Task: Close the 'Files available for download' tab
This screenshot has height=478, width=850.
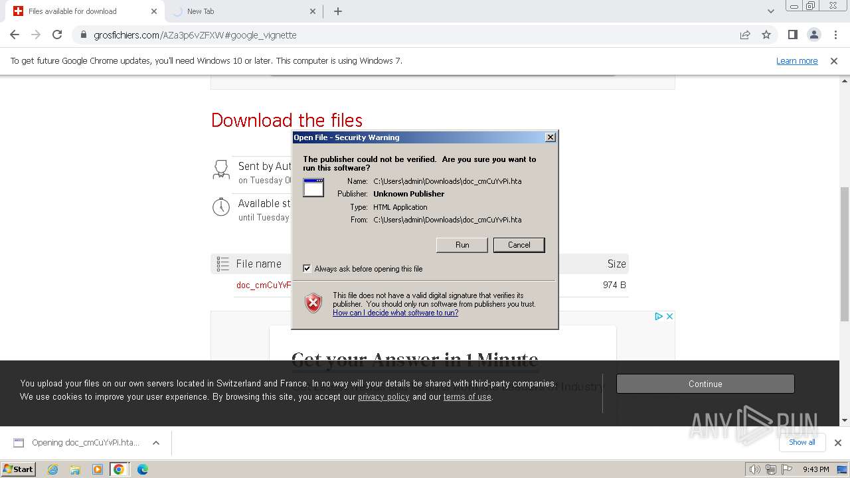Action: pyautogui.click(x=154, y=11)
